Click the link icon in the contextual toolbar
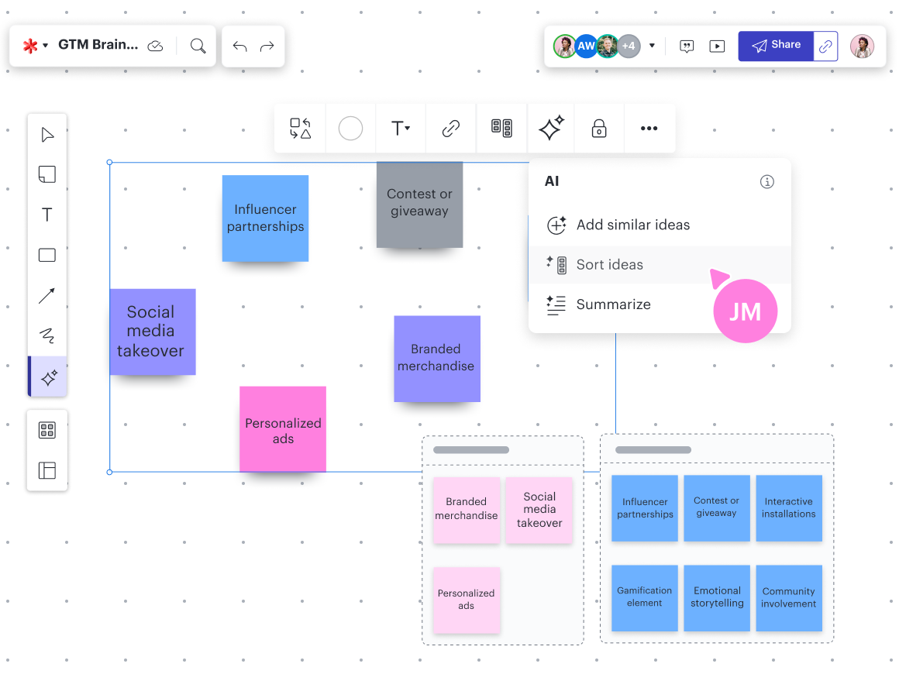This screenshot has height=674, width=899. tap(450, 128)
